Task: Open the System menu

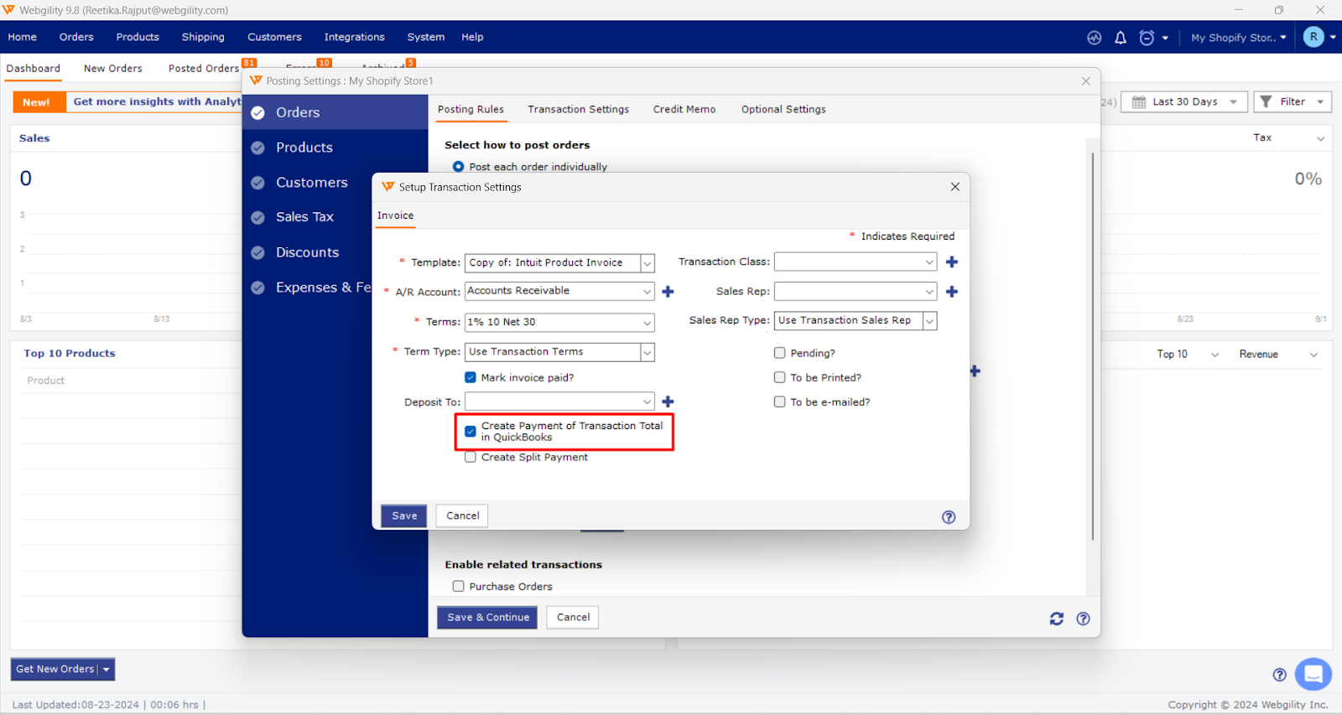Action: point(426,37)
